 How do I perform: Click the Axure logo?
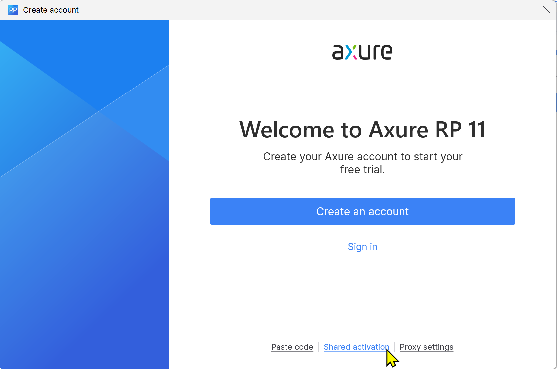click(362, 52)
